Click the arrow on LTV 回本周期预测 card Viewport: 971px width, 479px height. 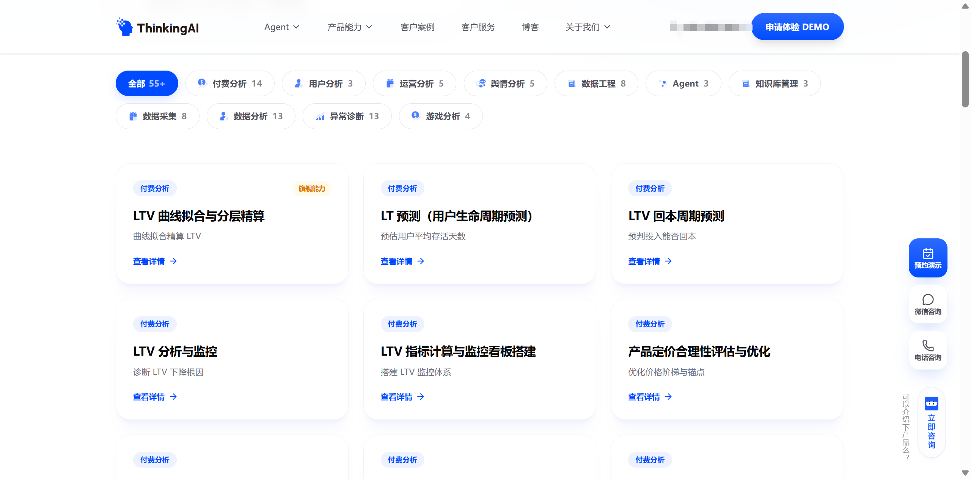[x=668, y=261]
